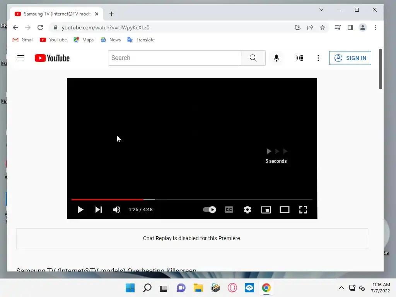Click the Chrome taskbar icon
Viewport: 396px width, 297px height.
click(x=266, y=288)
